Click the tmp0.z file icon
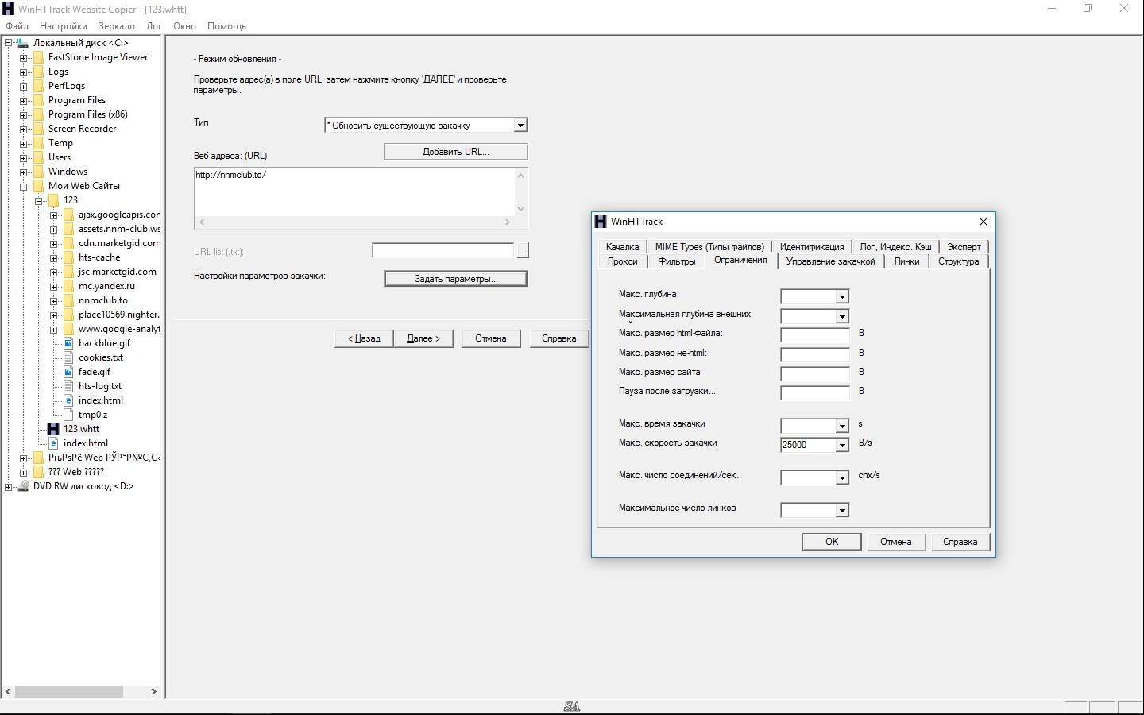 click(x=68, y=415)
